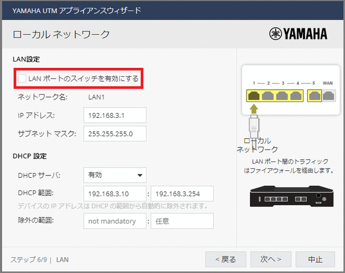Click the DHCP range end field 192.168.3.254
The image size is (345, 273).
coord(182,194)
